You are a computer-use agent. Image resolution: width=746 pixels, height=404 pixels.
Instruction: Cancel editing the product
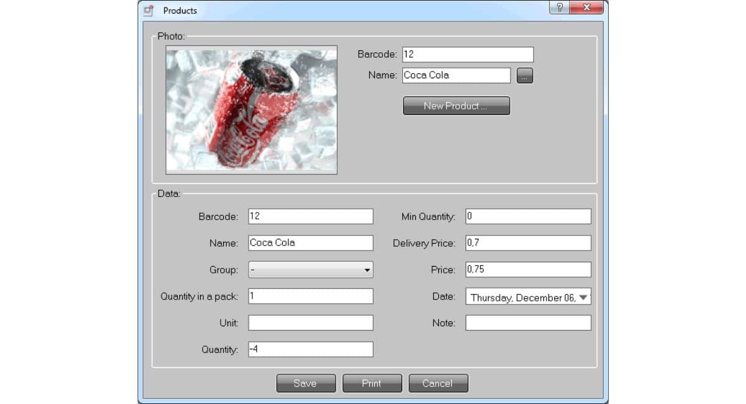pos(438,383)
